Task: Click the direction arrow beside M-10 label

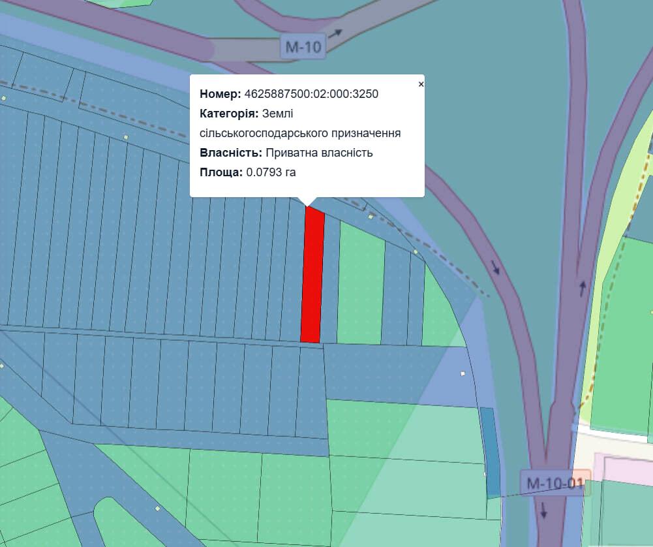Action: coord(335,34)
